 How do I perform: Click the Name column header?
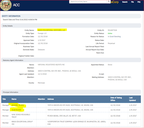tap(14, 99)
